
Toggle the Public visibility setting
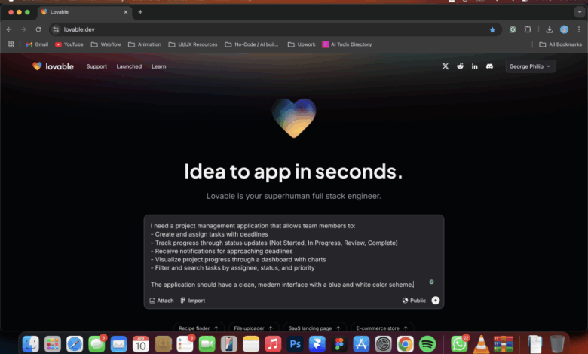414,301
